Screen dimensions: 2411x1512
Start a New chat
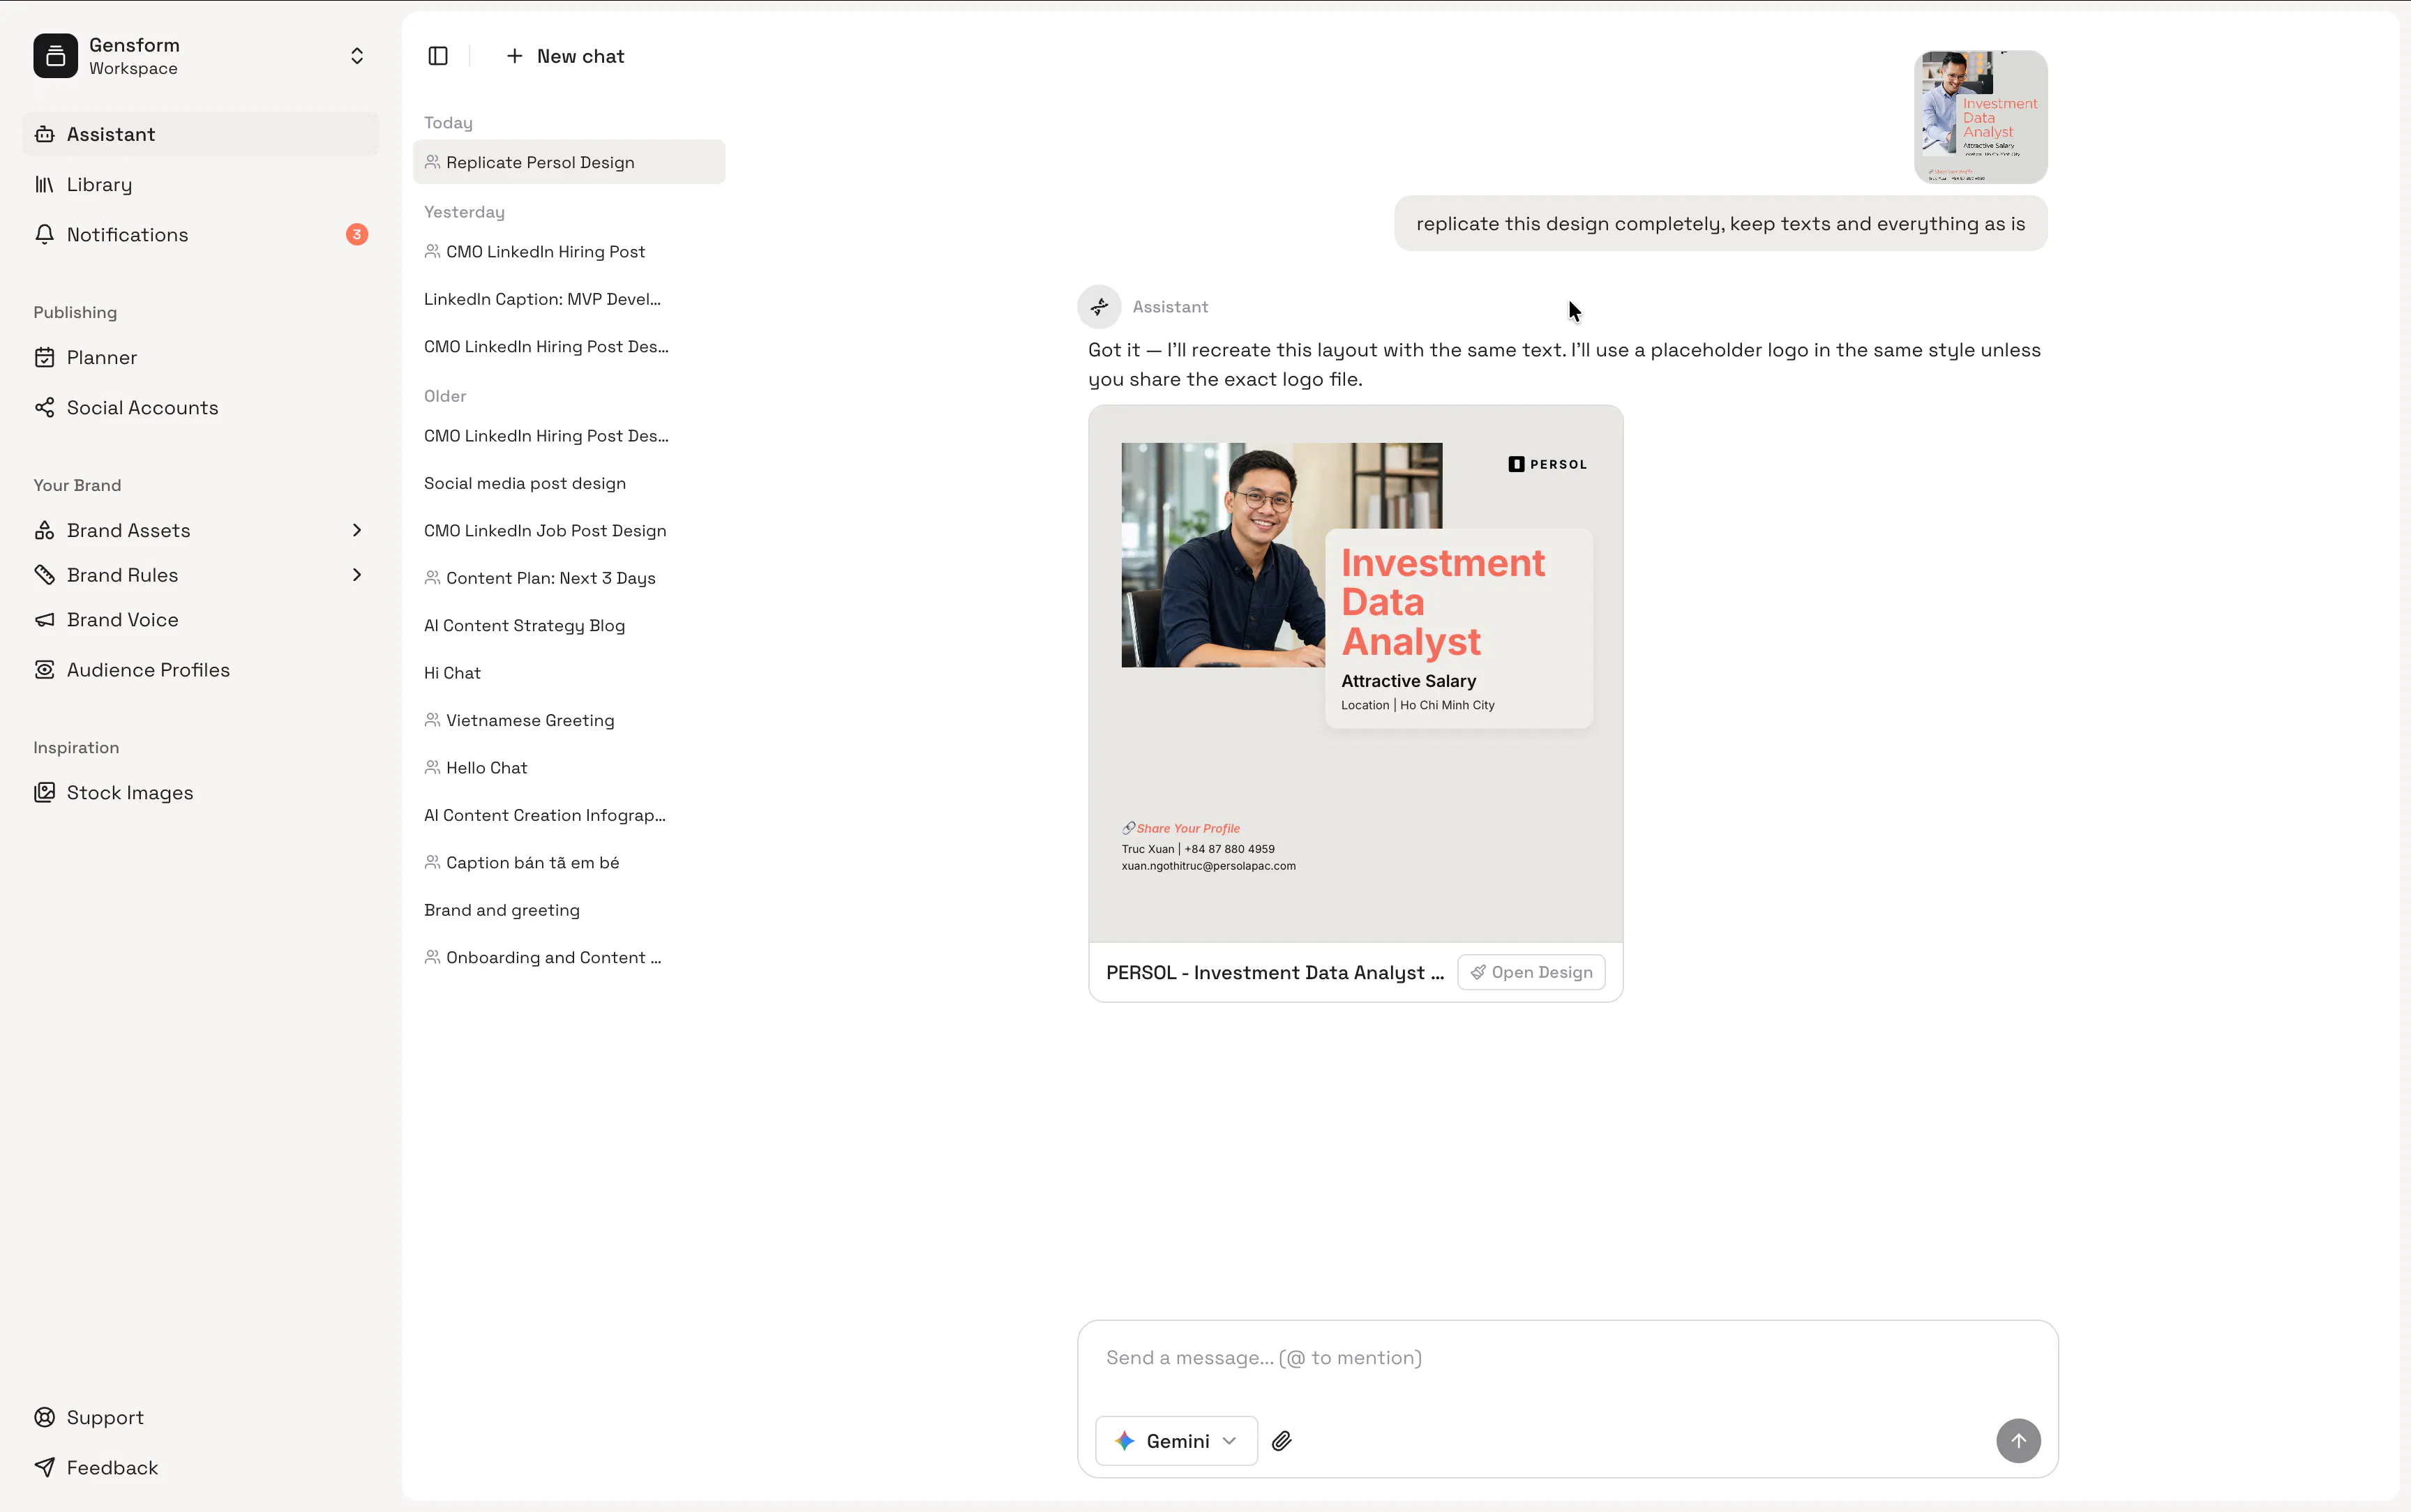click(x=565, y=56)
